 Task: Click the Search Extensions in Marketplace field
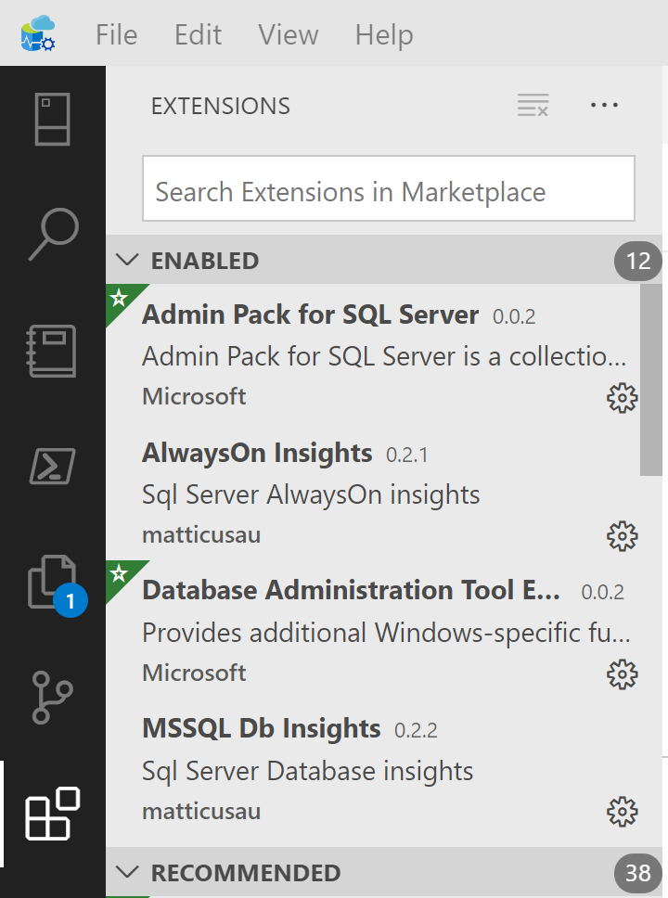coord(388,192)
